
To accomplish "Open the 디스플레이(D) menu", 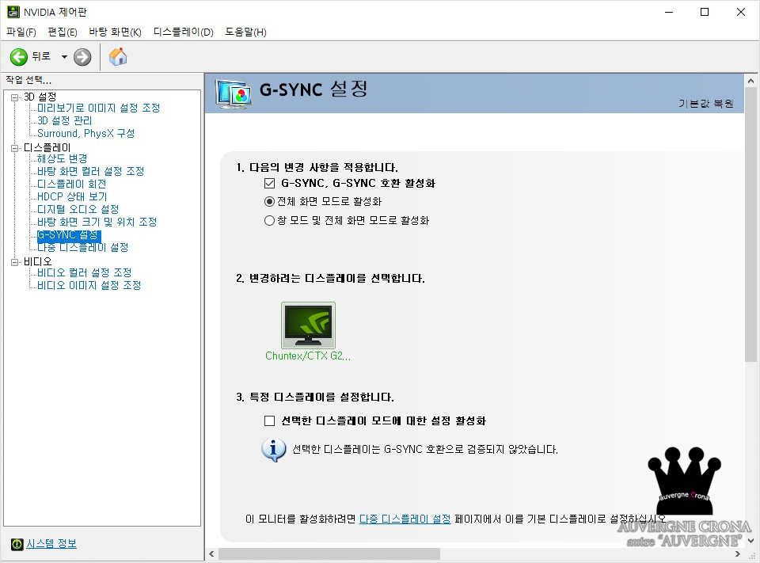I will [x=183, y=32].
